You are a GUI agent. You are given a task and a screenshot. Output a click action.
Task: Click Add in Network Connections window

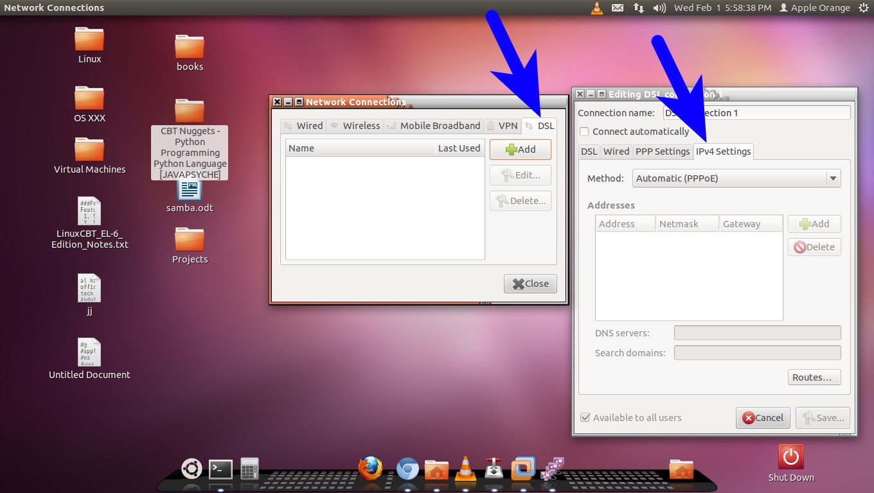(x=521, y=150)
